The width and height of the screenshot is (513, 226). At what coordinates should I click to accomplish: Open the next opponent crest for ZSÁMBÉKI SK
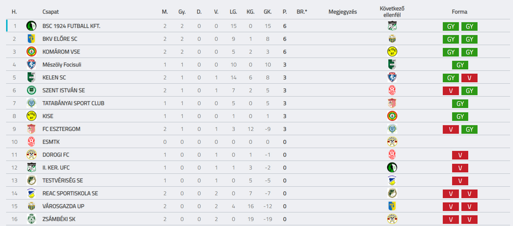click(392, 219)
